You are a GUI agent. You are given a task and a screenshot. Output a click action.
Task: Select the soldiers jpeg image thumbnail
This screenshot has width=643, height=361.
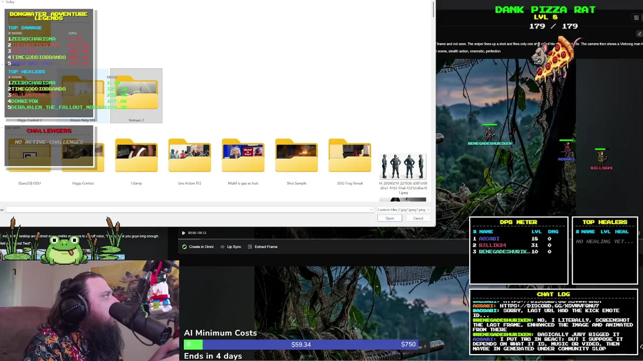click(x=403, y=166)
